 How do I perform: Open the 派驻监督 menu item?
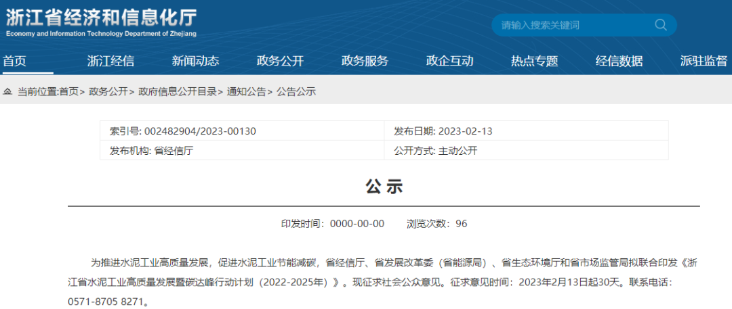[x=704, y=61]
